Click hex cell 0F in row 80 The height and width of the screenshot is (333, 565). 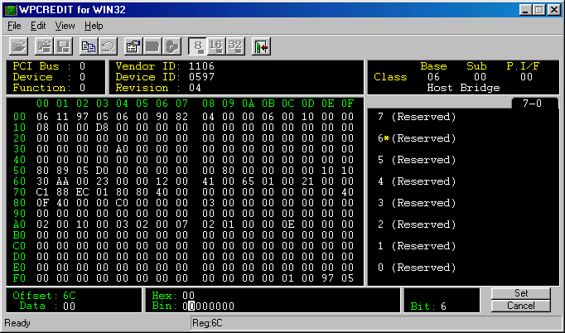pos(42,203)
